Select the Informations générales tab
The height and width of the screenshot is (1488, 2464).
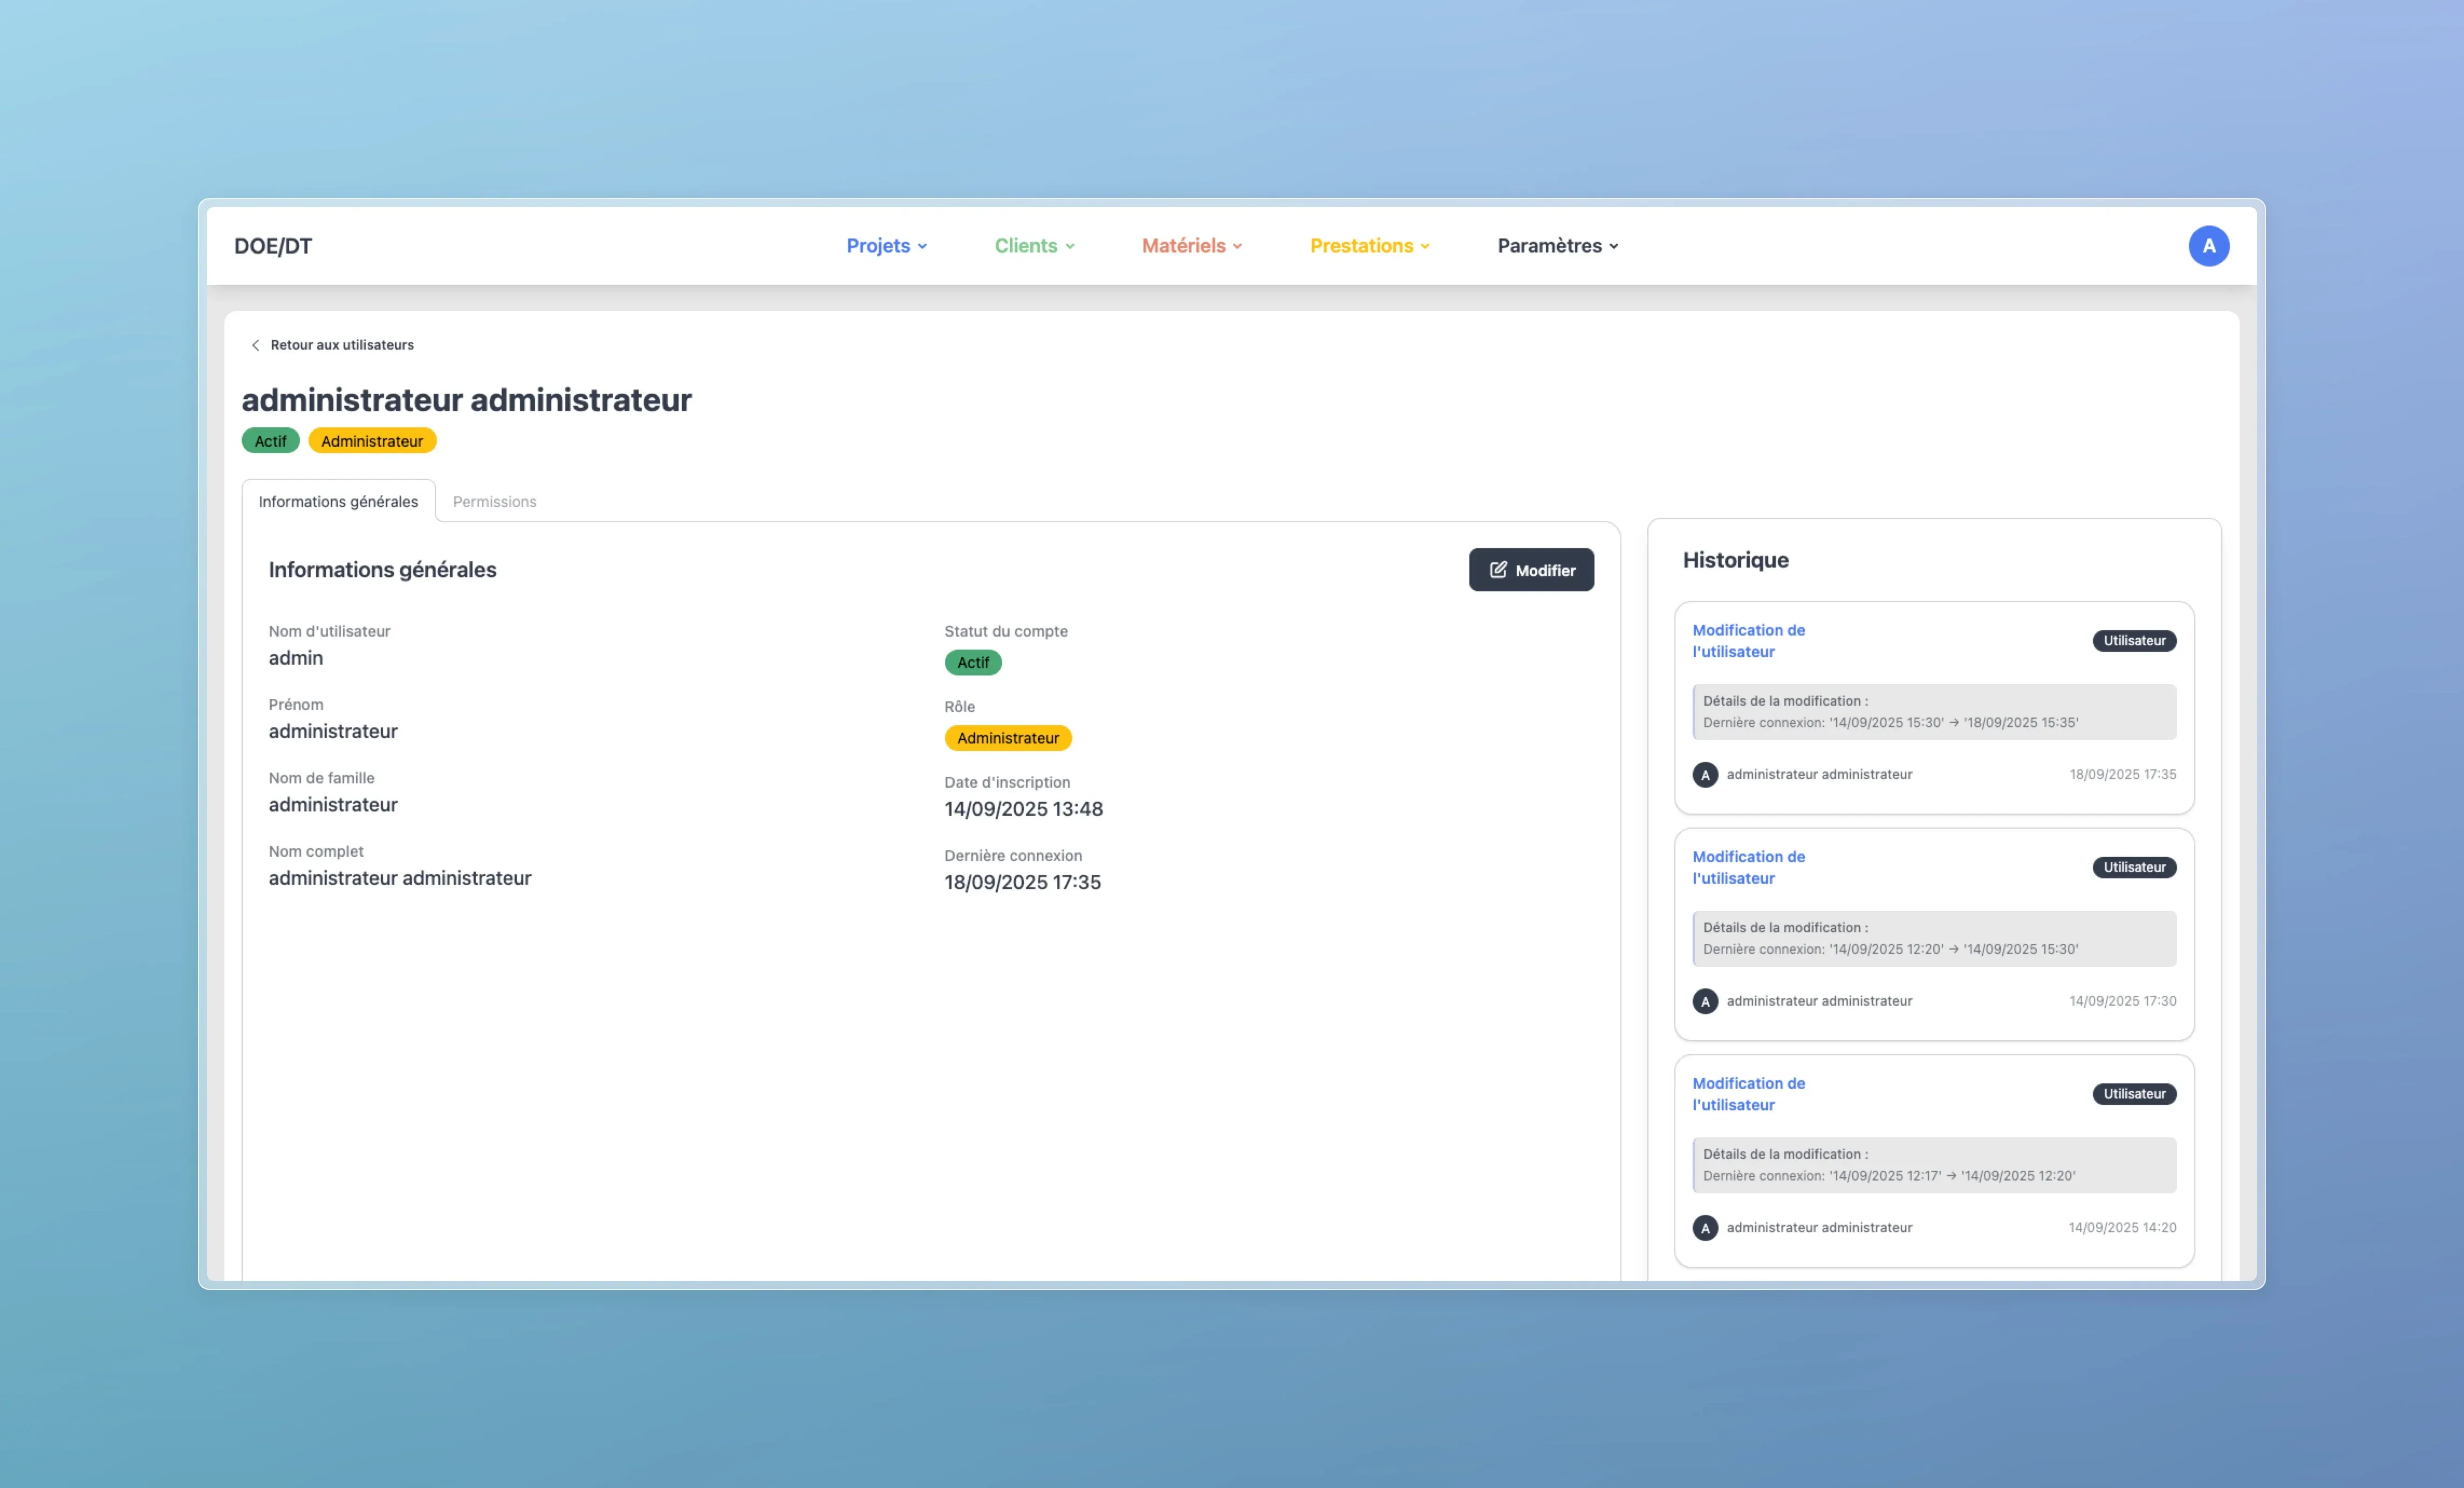point(338,502)
